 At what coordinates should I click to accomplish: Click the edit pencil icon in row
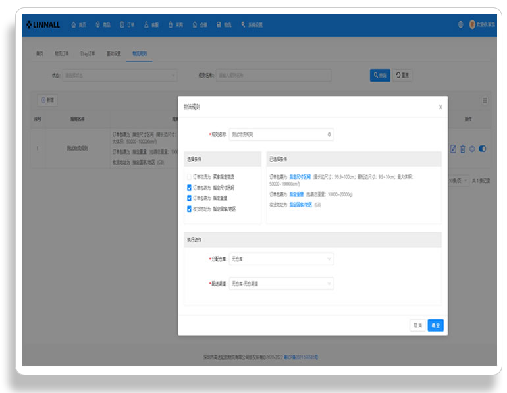click(453, 149)
